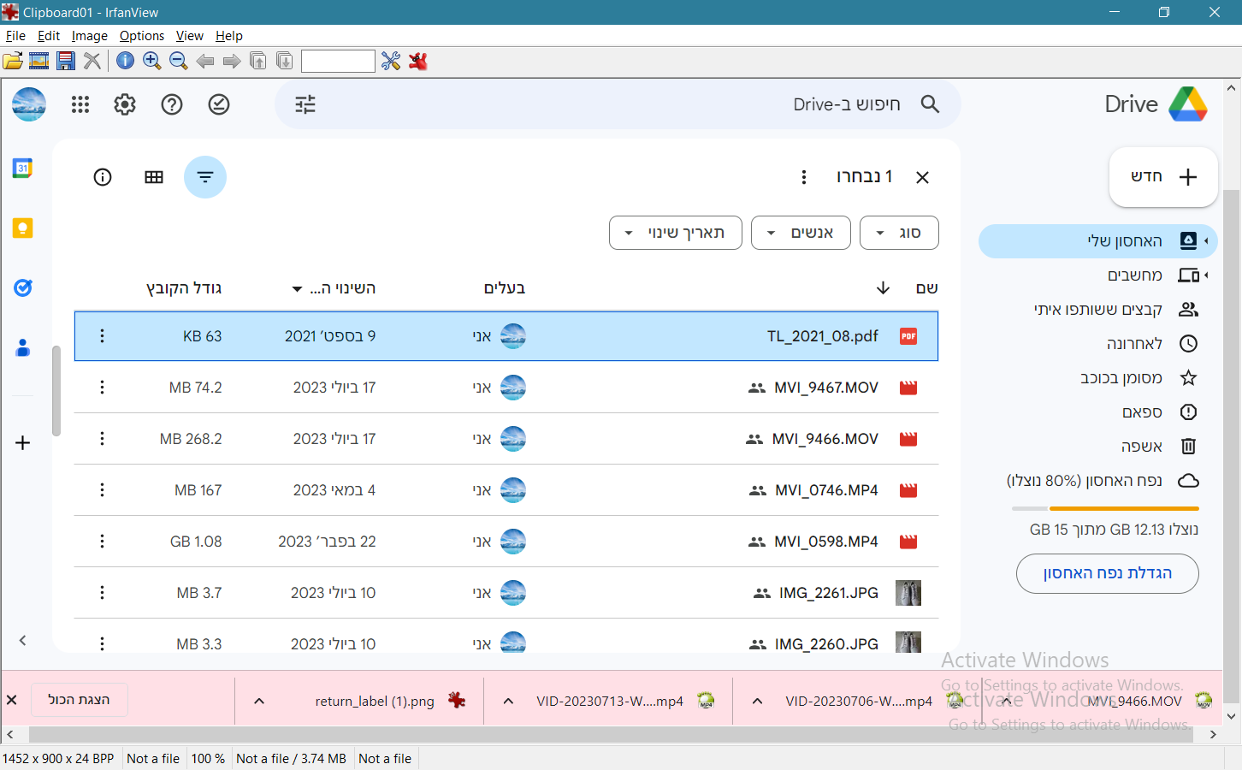The width and height of the screenshot is (1242, 770).
Task: Reverse sort direction arrow next to שם
Action: click(x=883, y=288)
